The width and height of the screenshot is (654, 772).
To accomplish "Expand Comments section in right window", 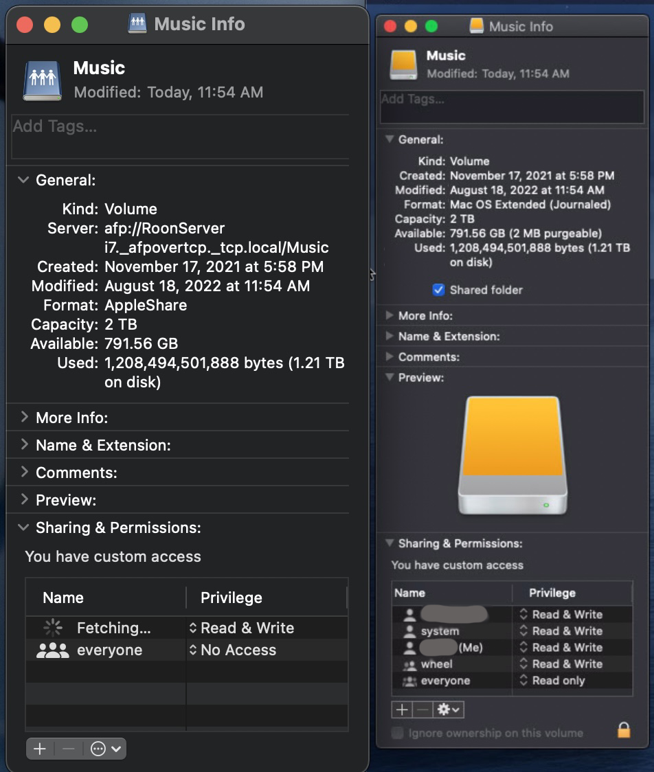I will [x=390, y=356].
